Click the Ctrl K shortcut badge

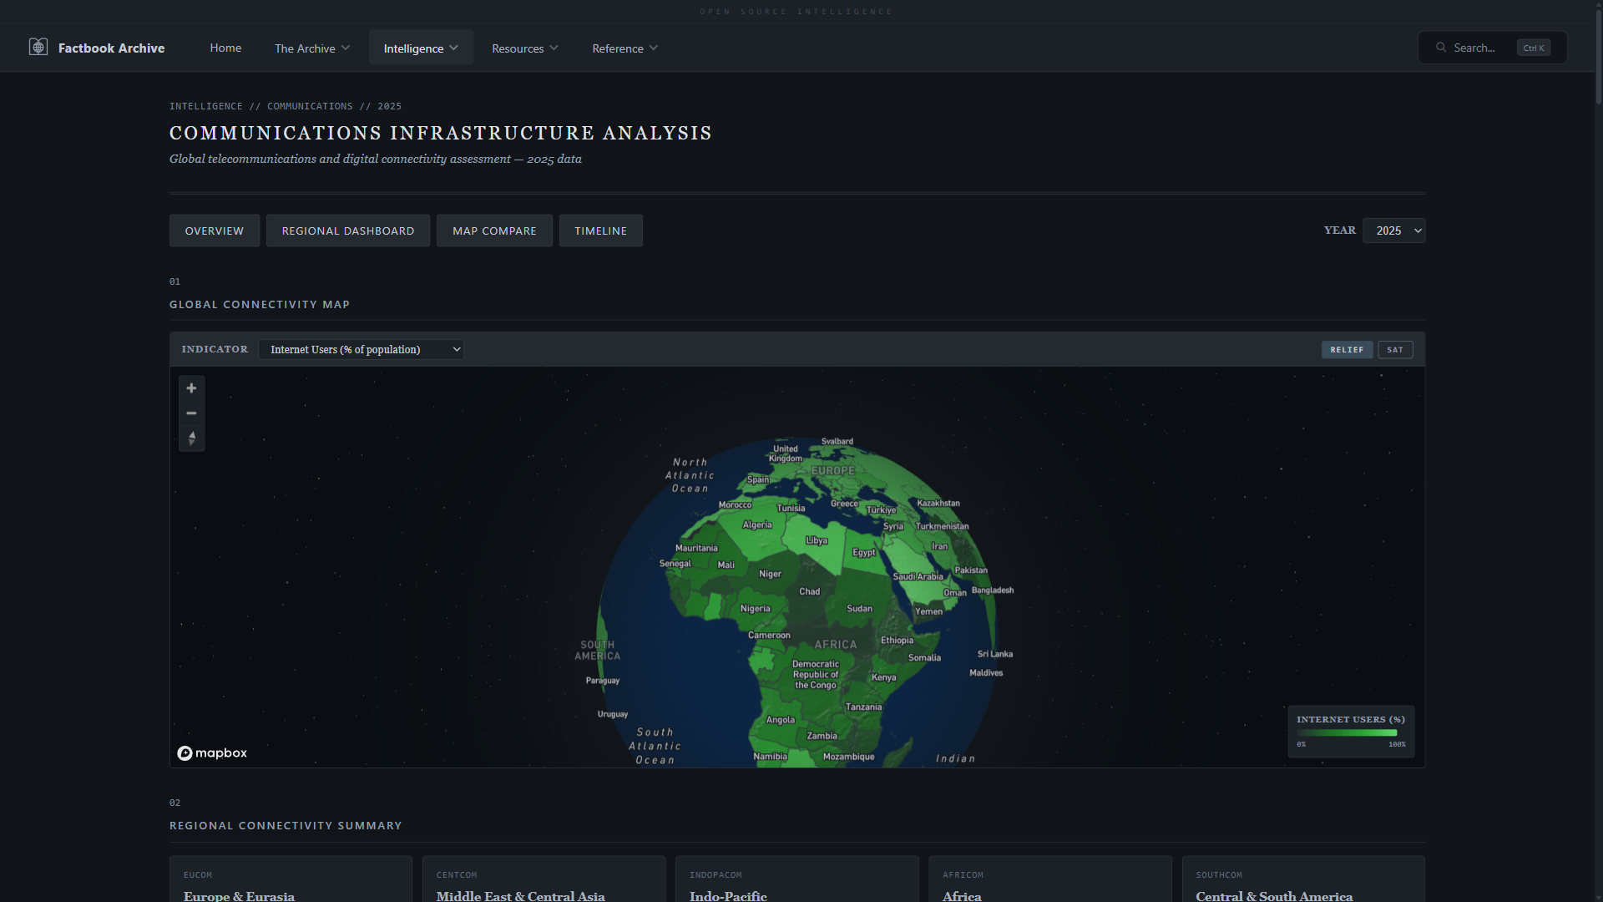[x=1534, y=48]
